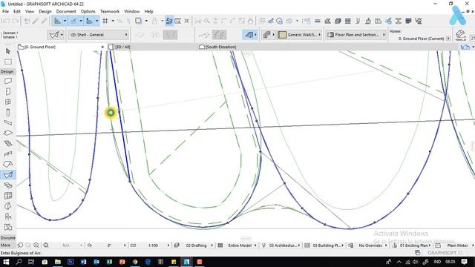The height and width of the screenshot is (267, 475).
Task: Click the building material color swatch
Action: point(282,35)
